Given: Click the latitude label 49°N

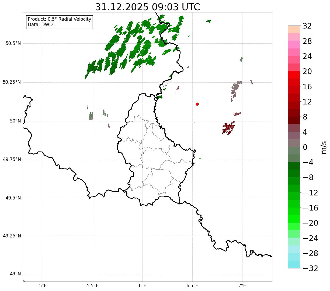Looking at the screenshot, I should (15, 274).
